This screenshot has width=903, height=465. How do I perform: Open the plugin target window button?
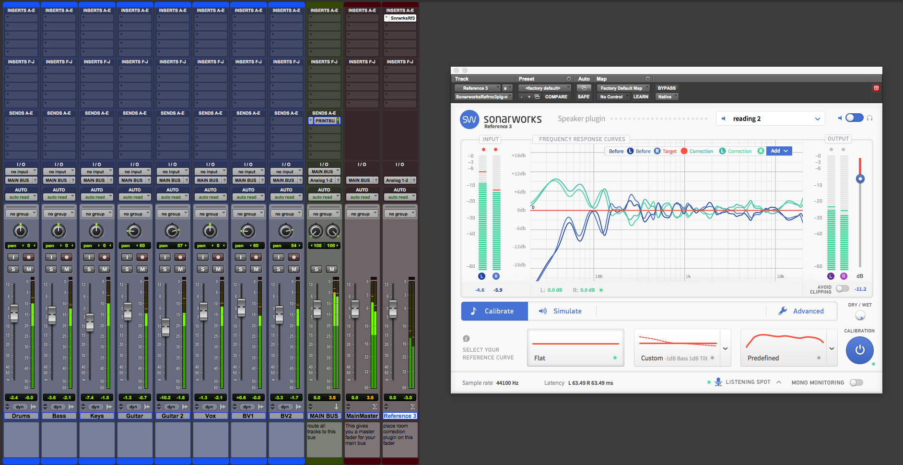click(x=876, y=88)
